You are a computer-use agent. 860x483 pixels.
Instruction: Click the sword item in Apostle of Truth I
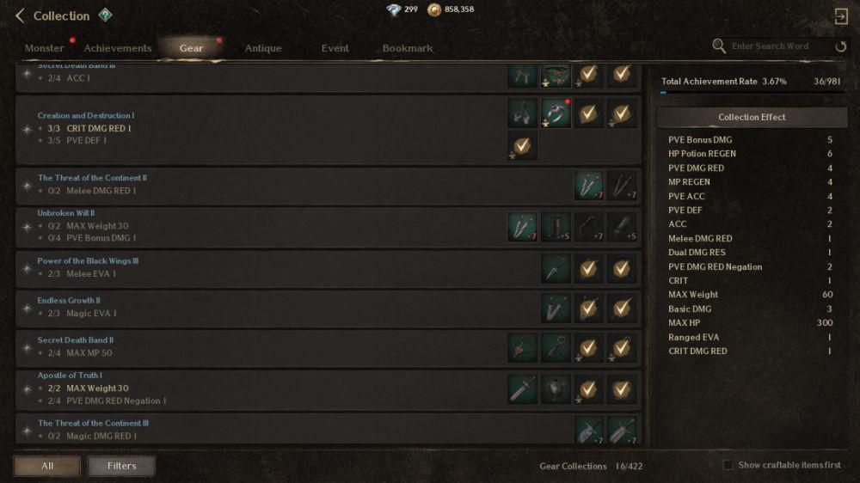522,389
